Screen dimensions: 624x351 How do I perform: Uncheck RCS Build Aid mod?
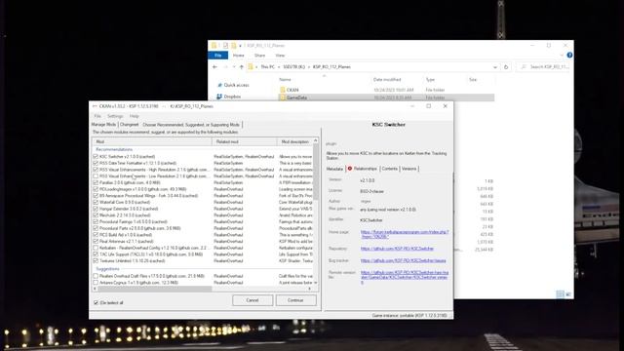[x=96, y=235]
